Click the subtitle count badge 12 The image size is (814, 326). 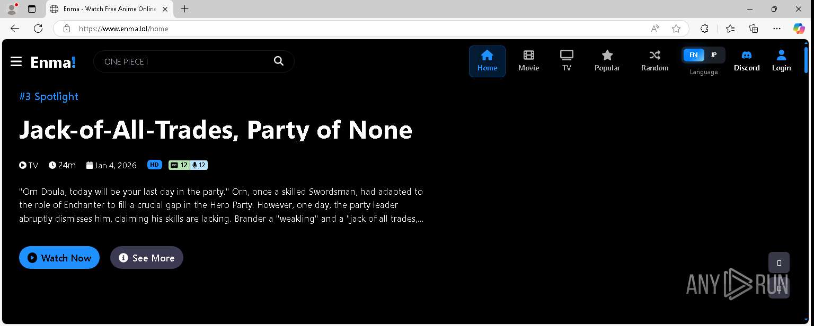pyautogui.click(x=179, y=165)
